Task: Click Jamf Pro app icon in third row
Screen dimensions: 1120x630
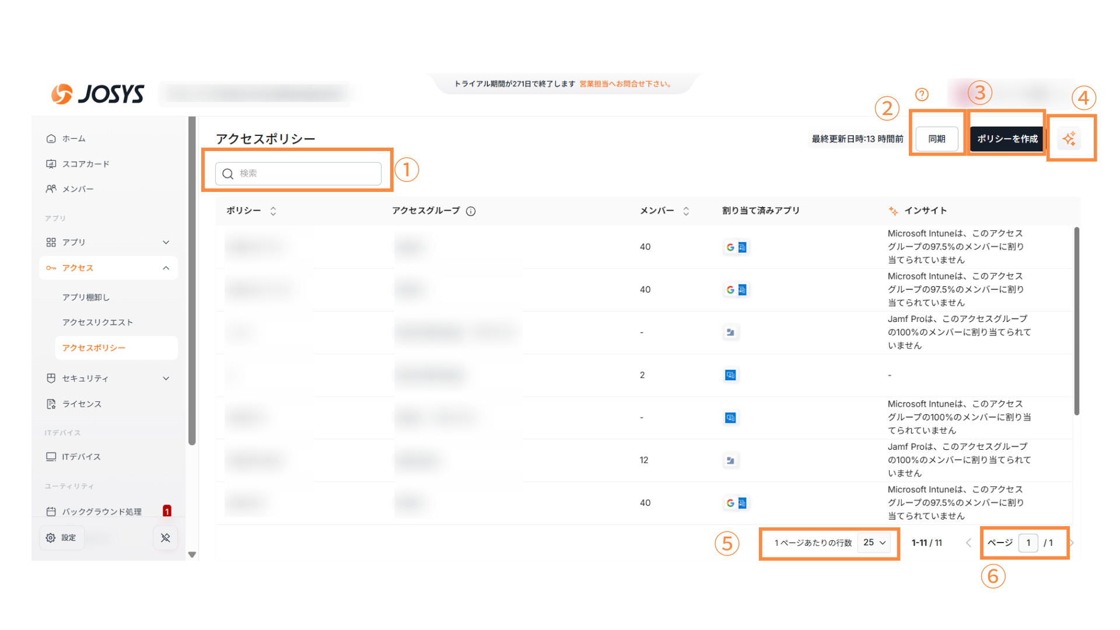Action: 730,332
